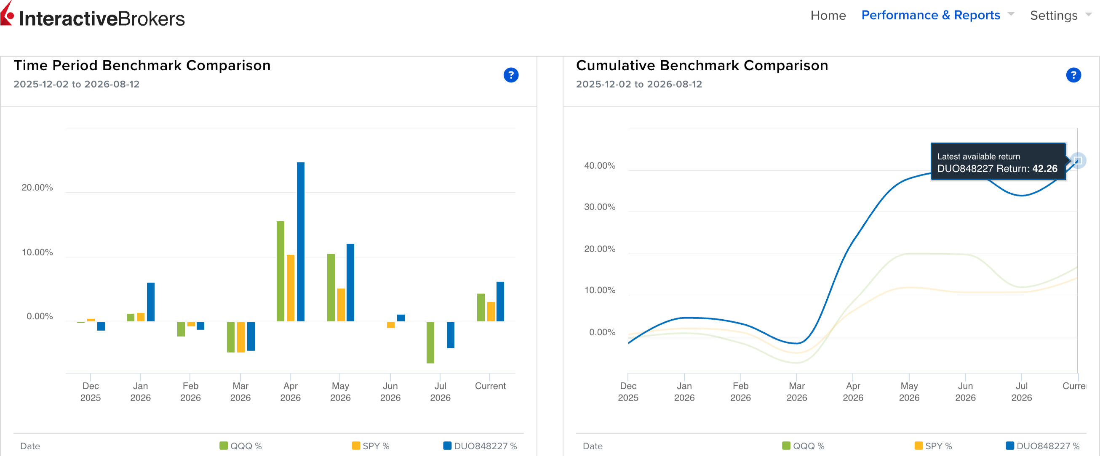This screenshot has height=456, width=1100.
Task: Open help for Cumulative Benchmark Comparison
Action: pos(1073,75)
